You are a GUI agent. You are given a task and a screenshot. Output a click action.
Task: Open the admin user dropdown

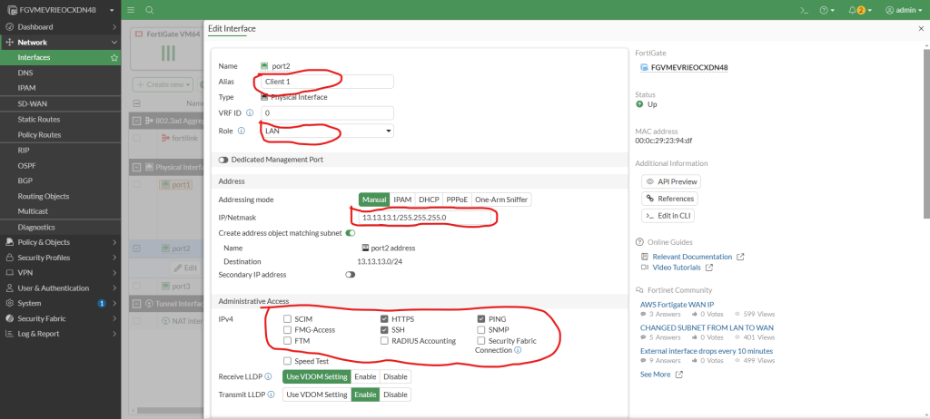pos(899,10)
